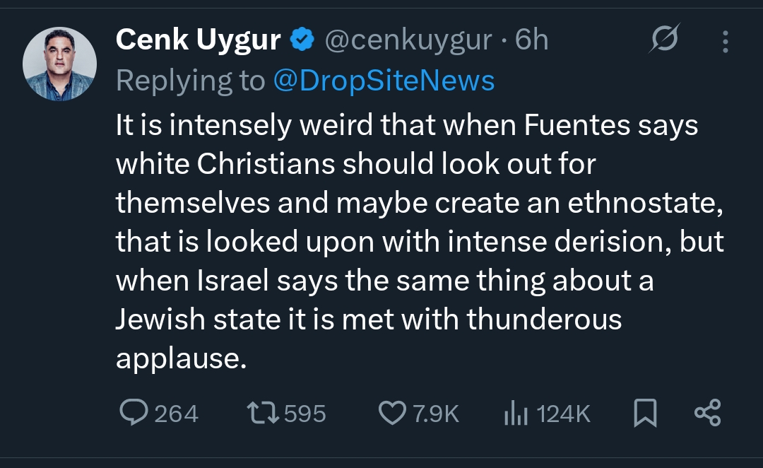Click the "Cenk Uygur" display name

click(x=198, y=41)
